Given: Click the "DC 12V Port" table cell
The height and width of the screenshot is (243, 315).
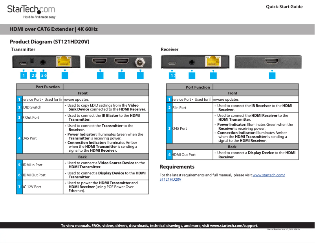Looking at the screenshot, I should tap(39, 187).
